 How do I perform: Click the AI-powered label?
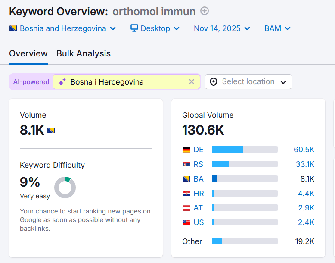[31, 82]
